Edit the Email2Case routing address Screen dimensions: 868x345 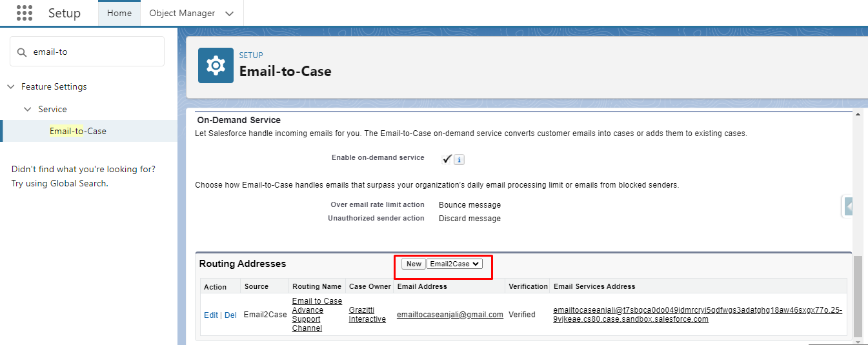(x=211, y=315)
